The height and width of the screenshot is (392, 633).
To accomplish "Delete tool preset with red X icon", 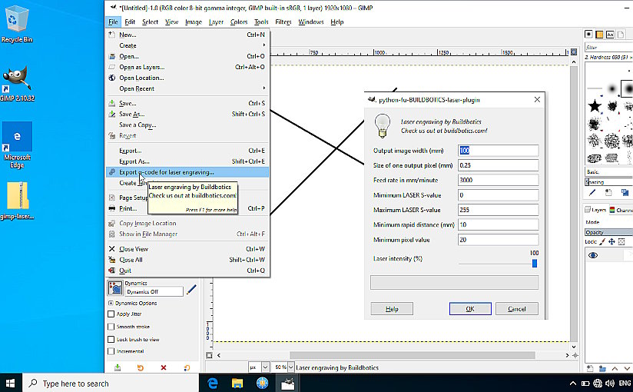I will pyautogui.click(x=164, y=367).
